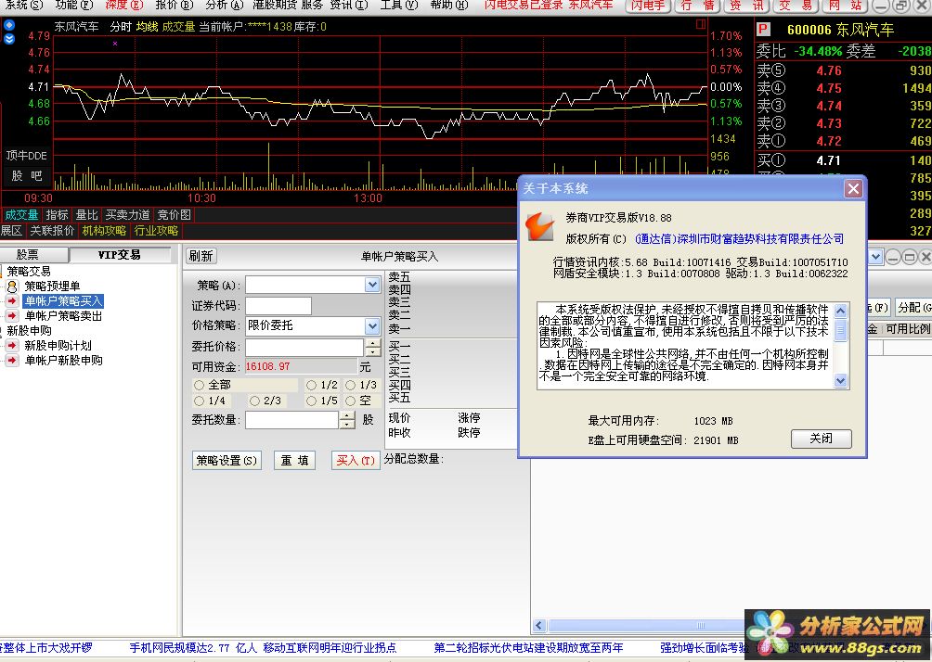The image size is (932, 662).
Task: Click the 证券代码 input field
Action: 278,306
